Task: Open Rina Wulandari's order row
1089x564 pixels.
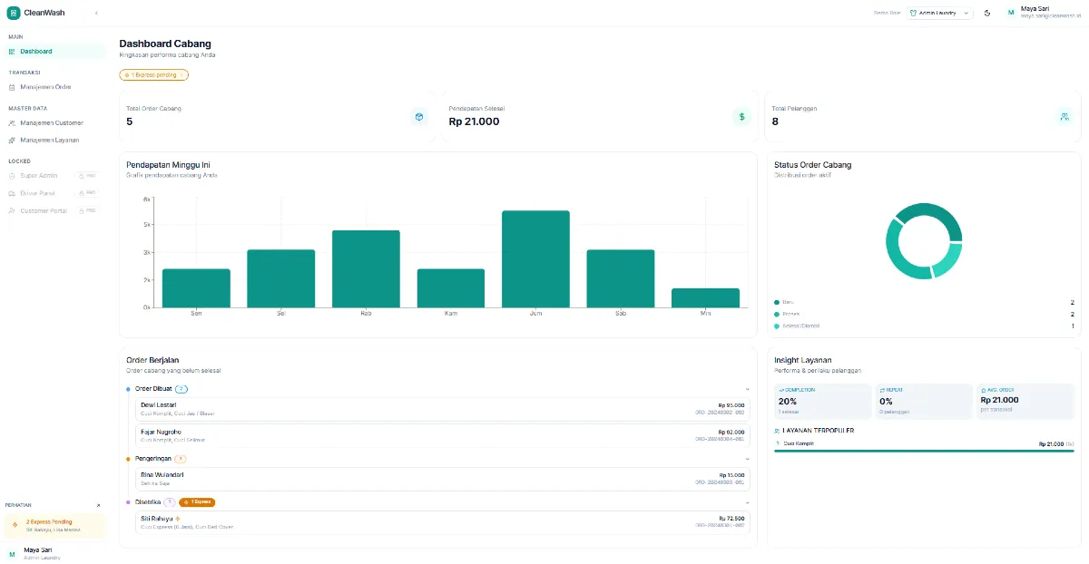Action: coord(443,479)
